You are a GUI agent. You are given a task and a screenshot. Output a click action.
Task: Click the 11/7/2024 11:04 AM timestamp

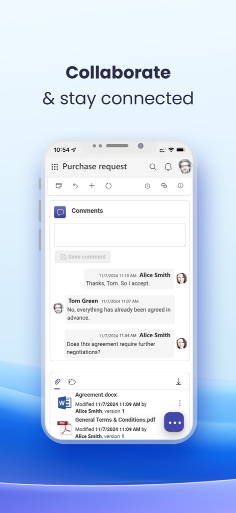(x=117, y=336)
